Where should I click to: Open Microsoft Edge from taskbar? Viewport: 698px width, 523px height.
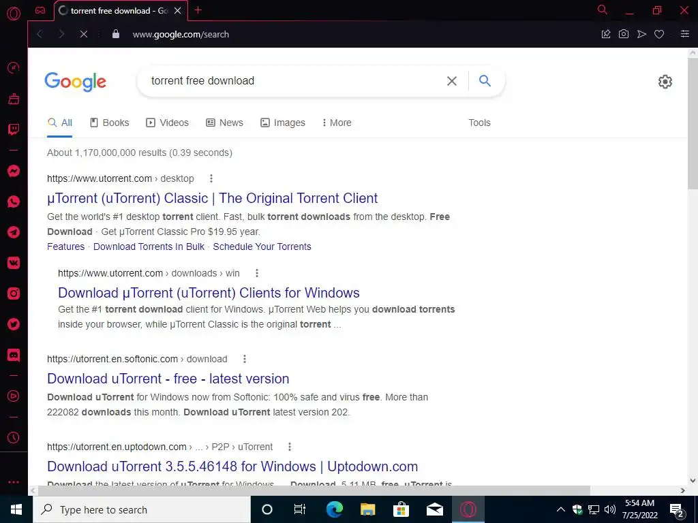tap(334, 509)
